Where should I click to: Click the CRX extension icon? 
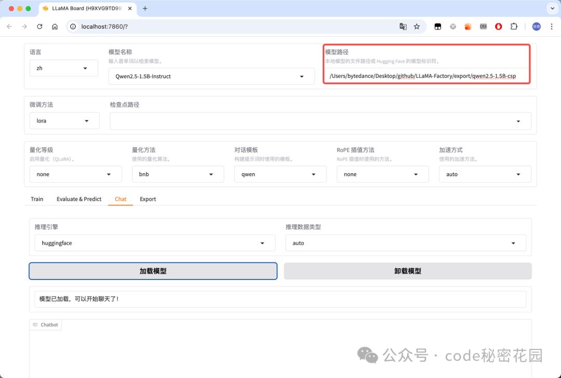pyautogui.click(x=483, y=26)
